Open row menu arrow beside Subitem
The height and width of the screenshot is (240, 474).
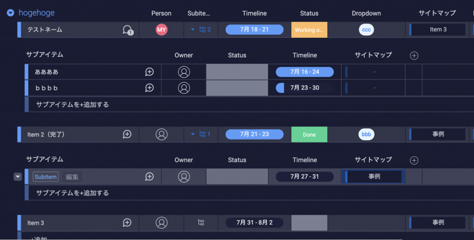18,177
